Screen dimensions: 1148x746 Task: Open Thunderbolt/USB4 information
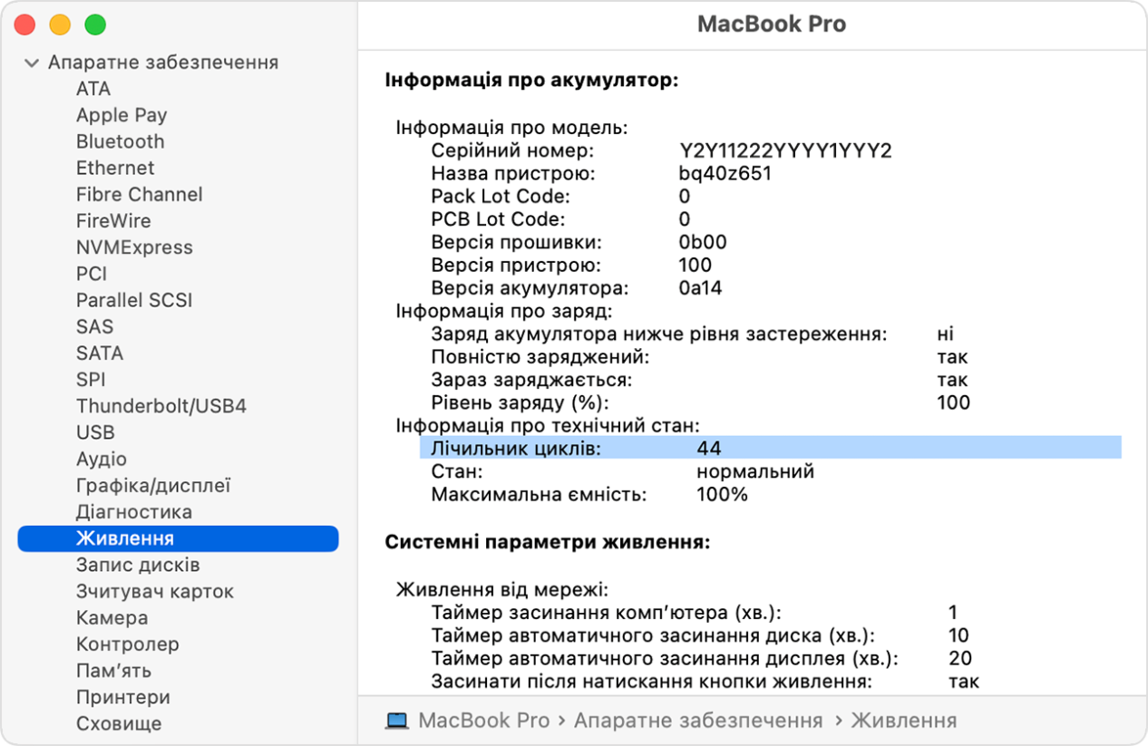(161, 406)
